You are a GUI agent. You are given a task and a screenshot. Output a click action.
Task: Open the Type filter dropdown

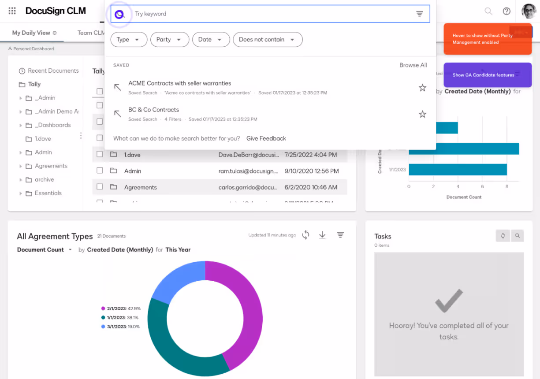tap(128, 39)
